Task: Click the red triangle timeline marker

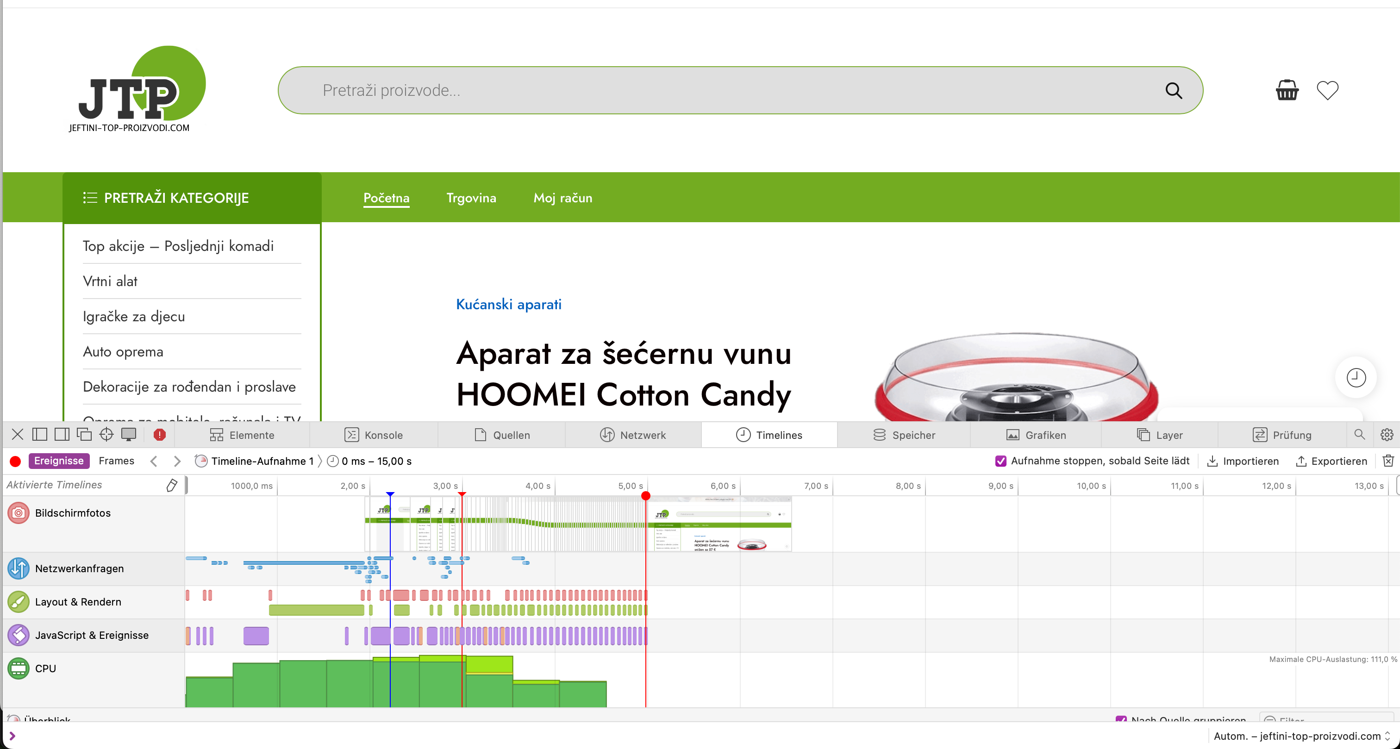Action: (462, 493)
